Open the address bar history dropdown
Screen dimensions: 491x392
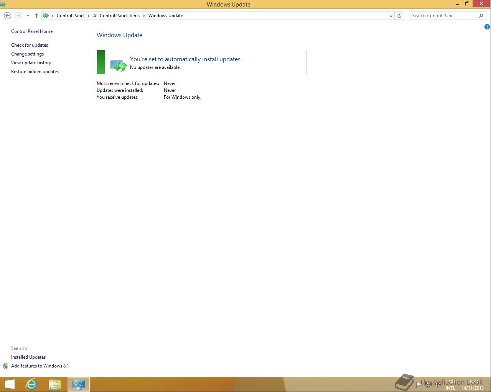tap(391, 16)
